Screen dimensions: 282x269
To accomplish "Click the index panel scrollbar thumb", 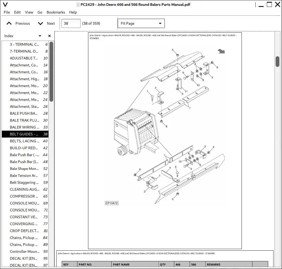I will (51, 72).
